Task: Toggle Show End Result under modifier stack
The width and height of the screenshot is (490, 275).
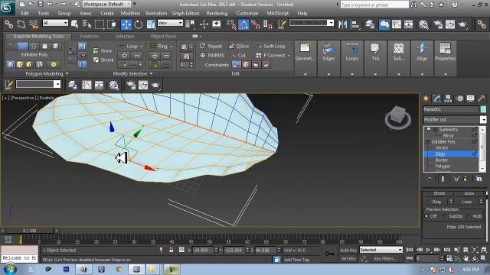Action: pyautogui.click(x=443, y=179)
